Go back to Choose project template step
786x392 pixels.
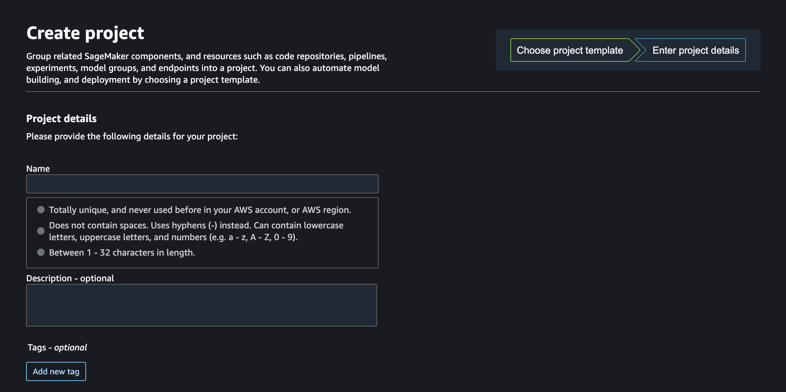click(x=570, y=50)
